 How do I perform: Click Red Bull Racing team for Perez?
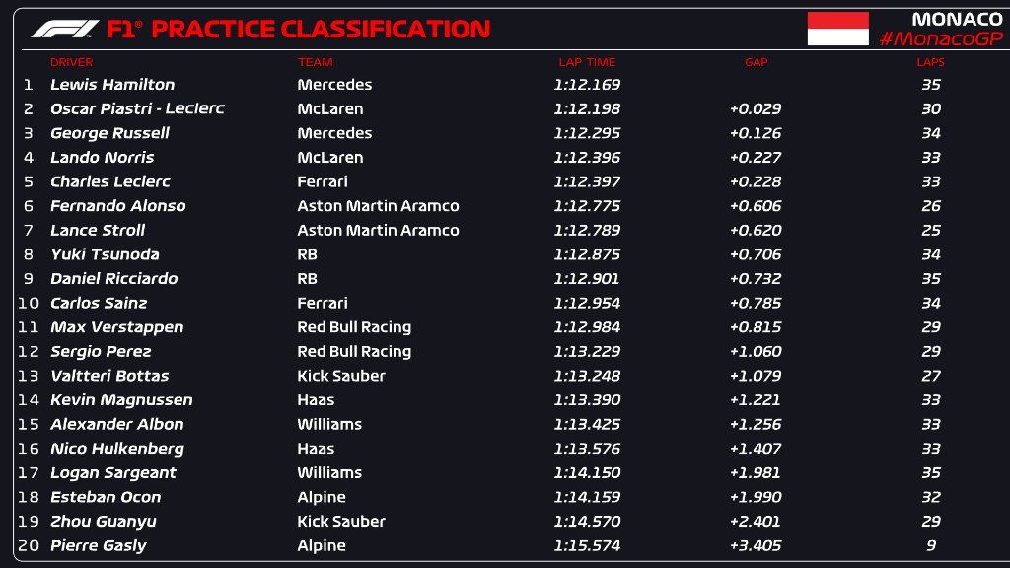pos(354,352)
